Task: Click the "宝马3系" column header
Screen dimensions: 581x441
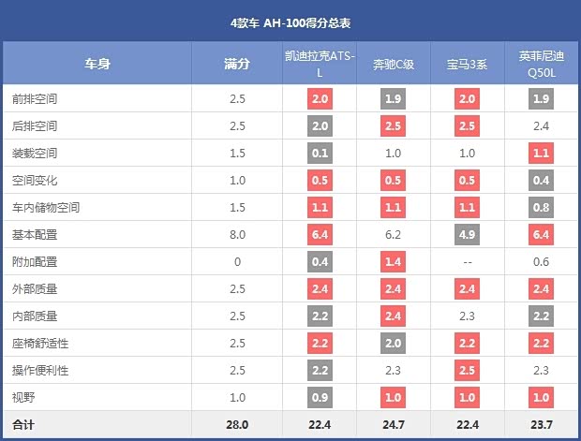Action: (467, 65)
